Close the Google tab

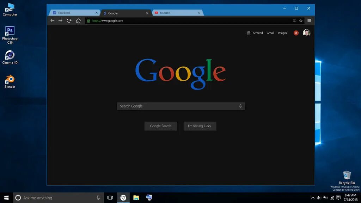[x=147, y=13]
